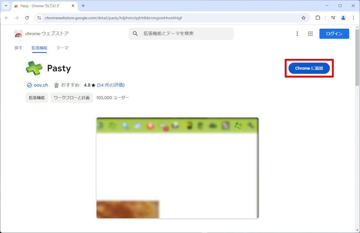The width and height of the screenshot is (360, 233).
Task: Open the web store's more options menu
Action: click(297, 34)
